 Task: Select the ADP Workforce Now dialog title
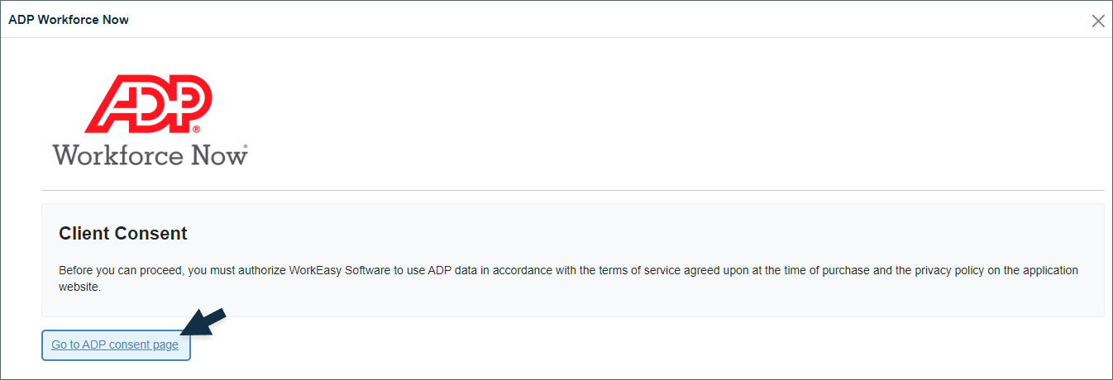69,19
